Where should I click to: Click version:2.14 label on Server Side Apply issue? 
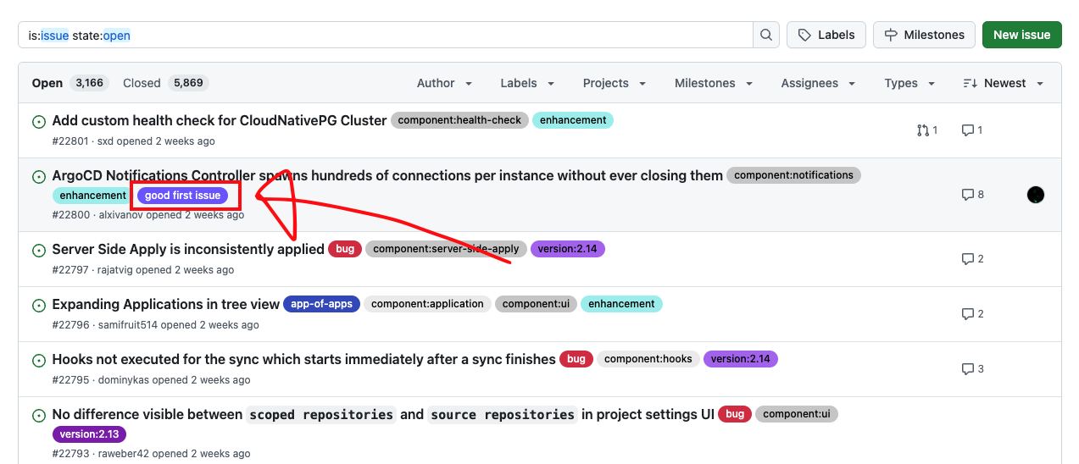(568, 249)
